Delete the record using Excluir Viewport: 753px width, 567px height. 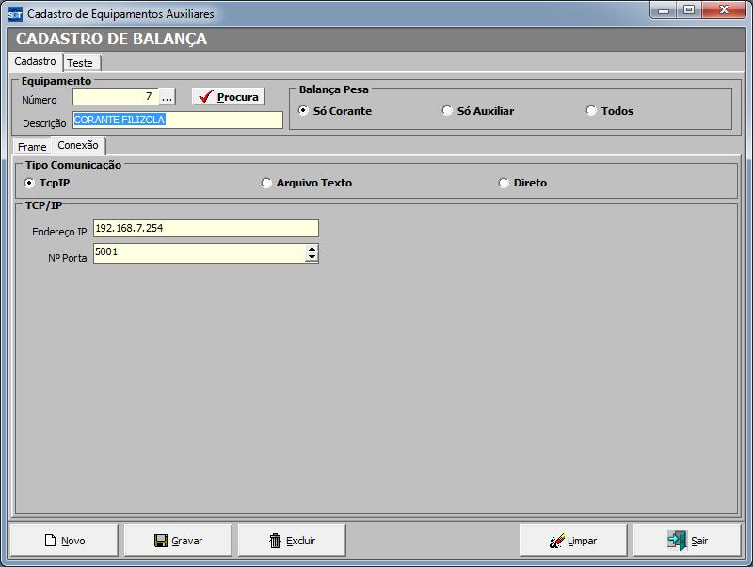point(292,541)
